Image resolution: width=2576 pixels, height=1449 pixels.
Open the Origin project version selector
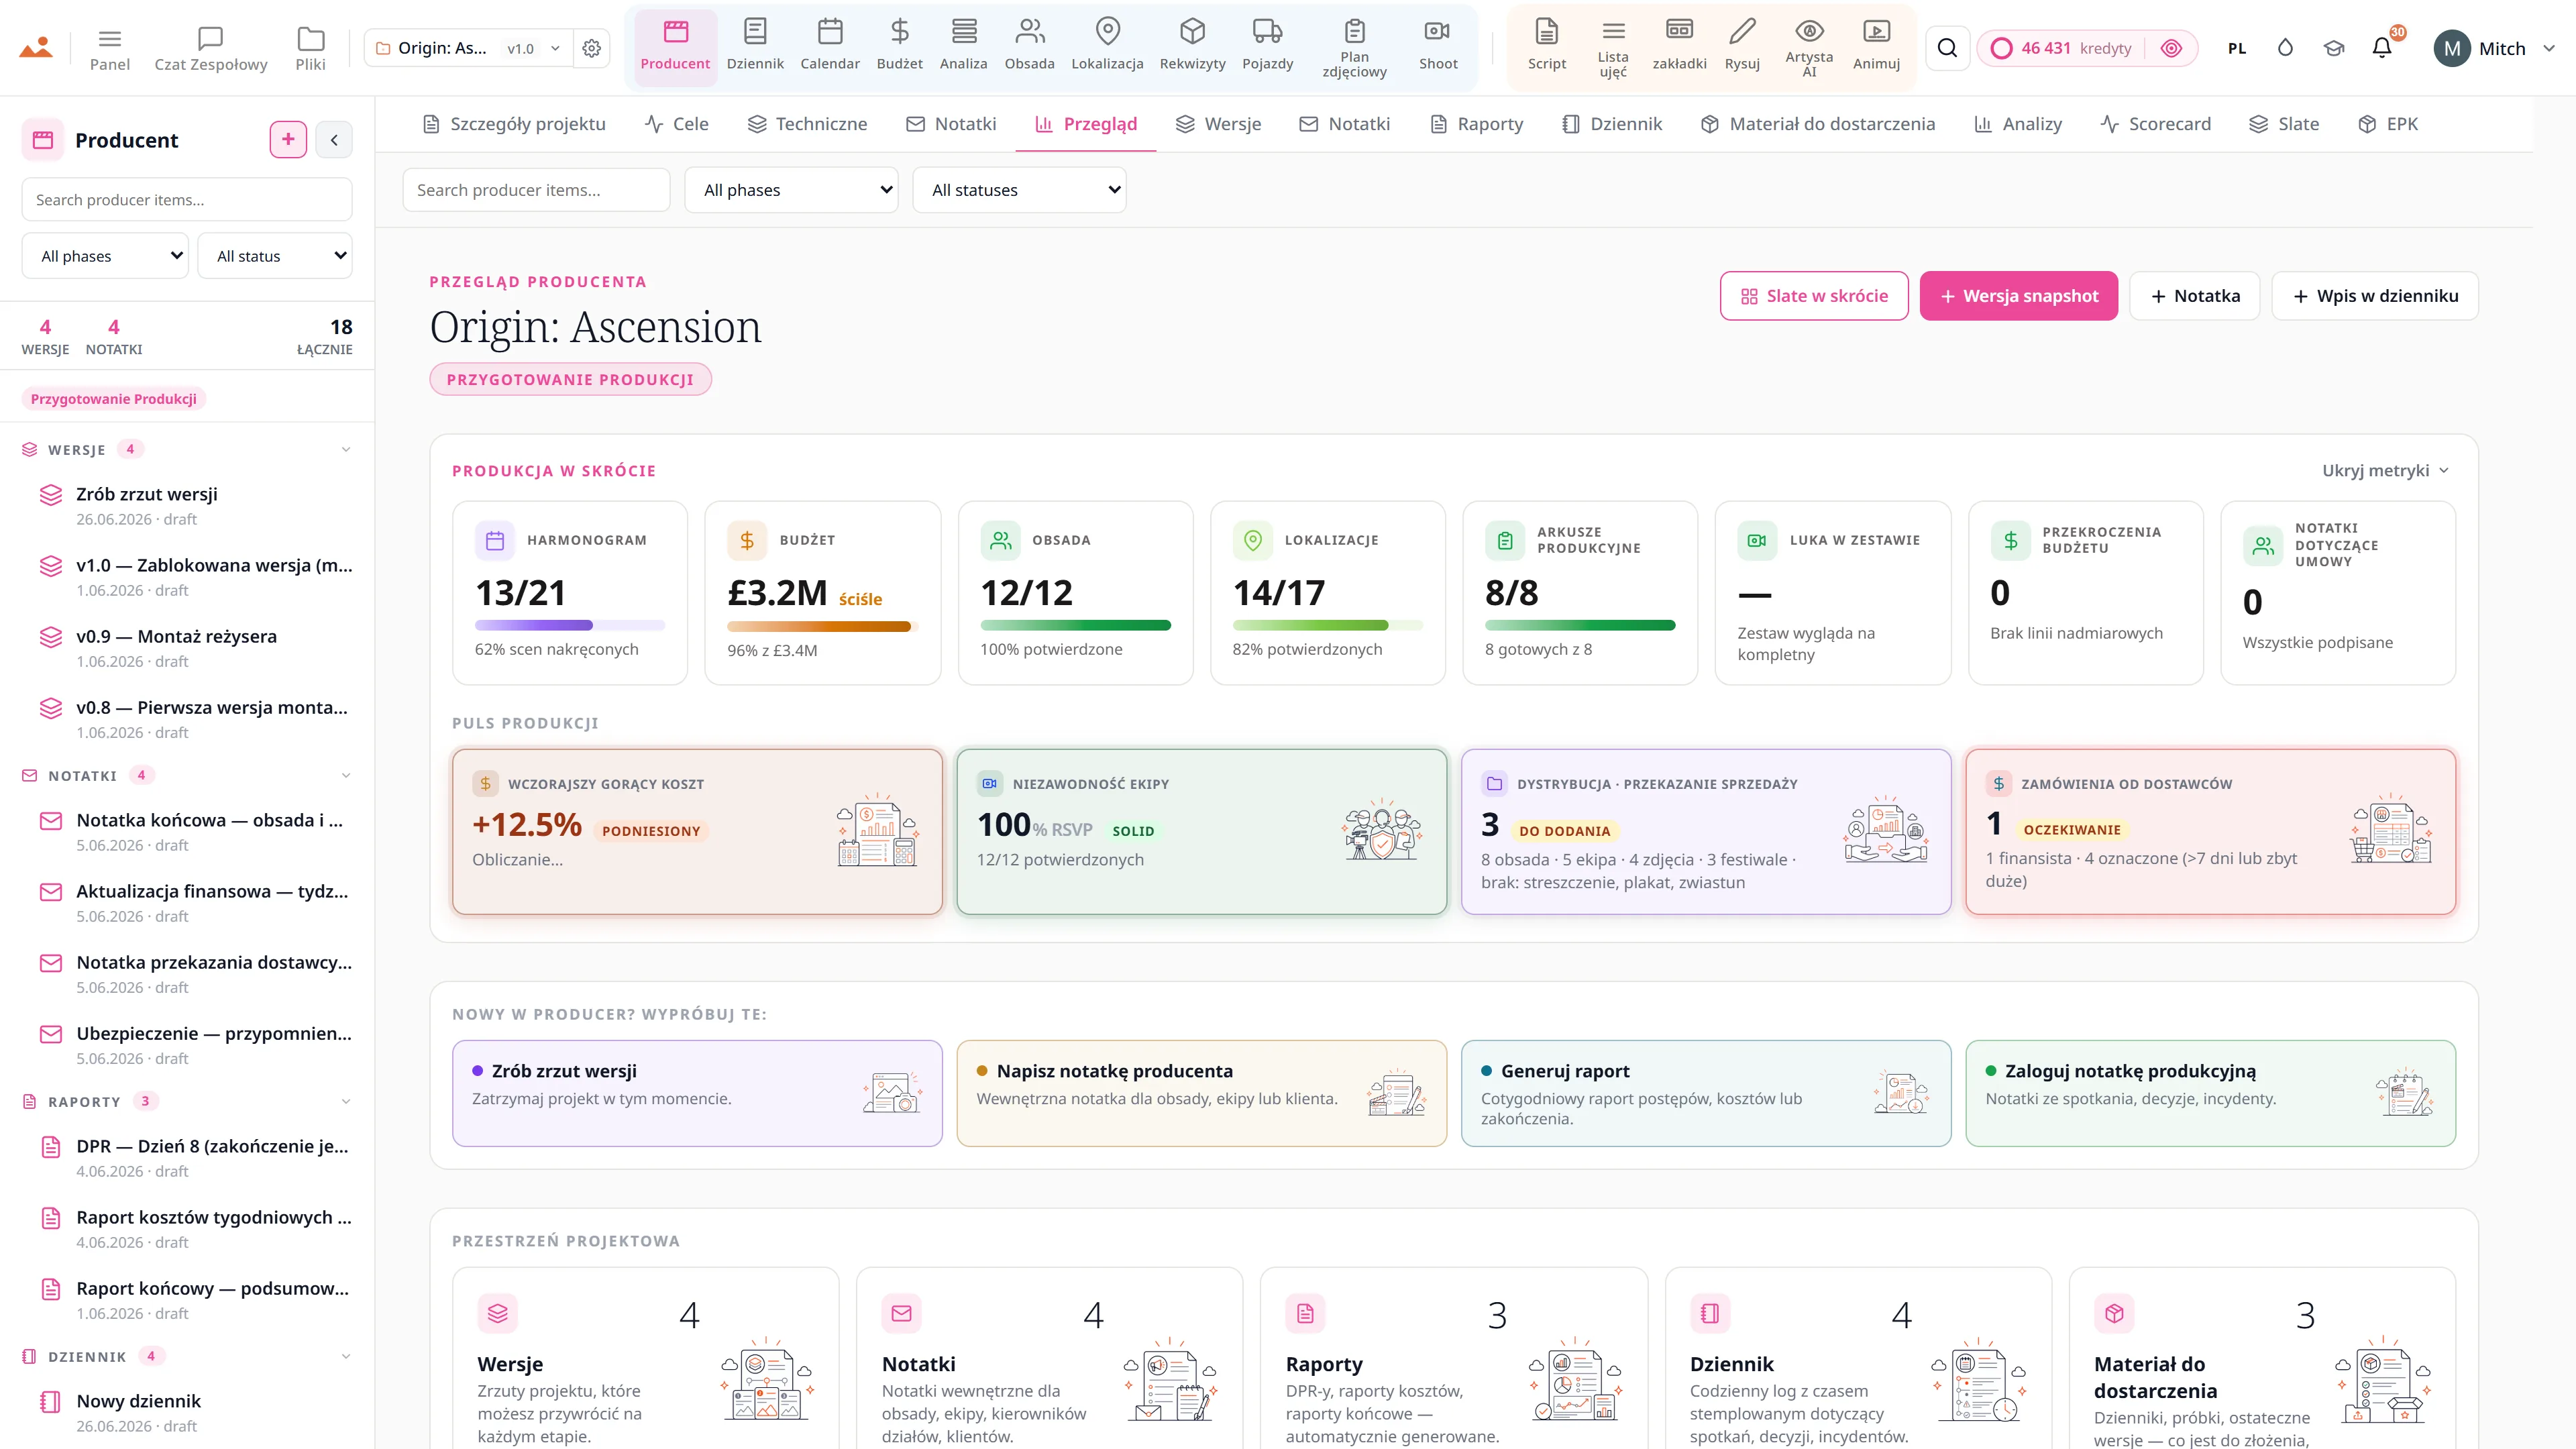click(468, 48)
